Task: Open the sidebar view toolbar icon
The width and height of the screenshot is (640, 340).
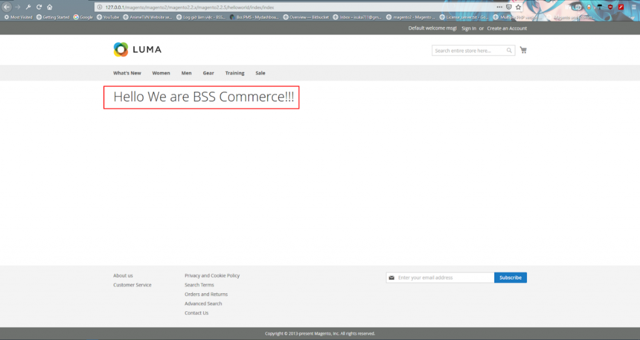Action: point(578,7)
